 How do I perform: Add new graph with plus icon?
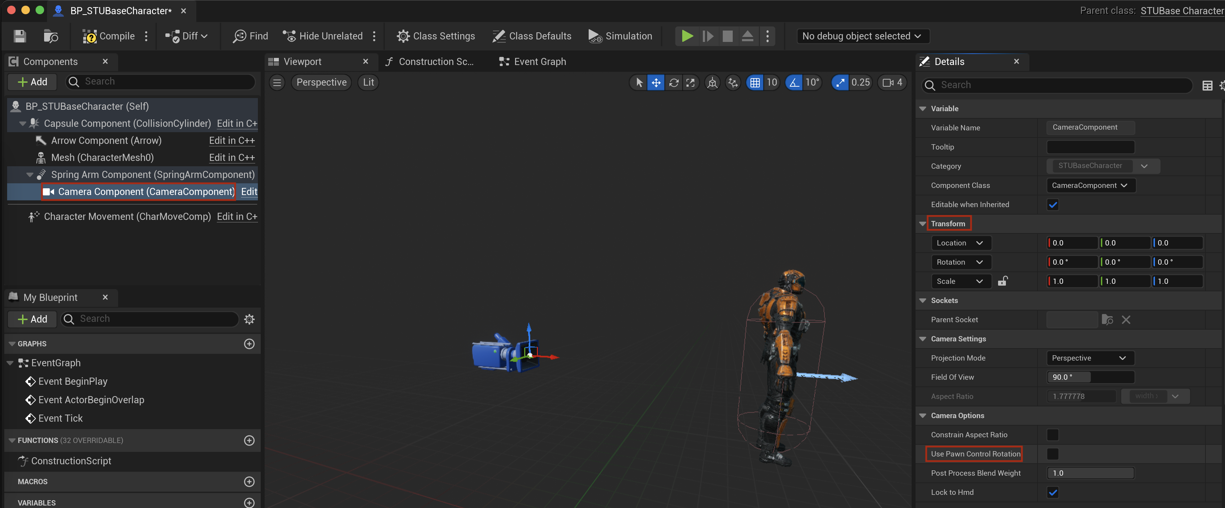tap(249, 344)
